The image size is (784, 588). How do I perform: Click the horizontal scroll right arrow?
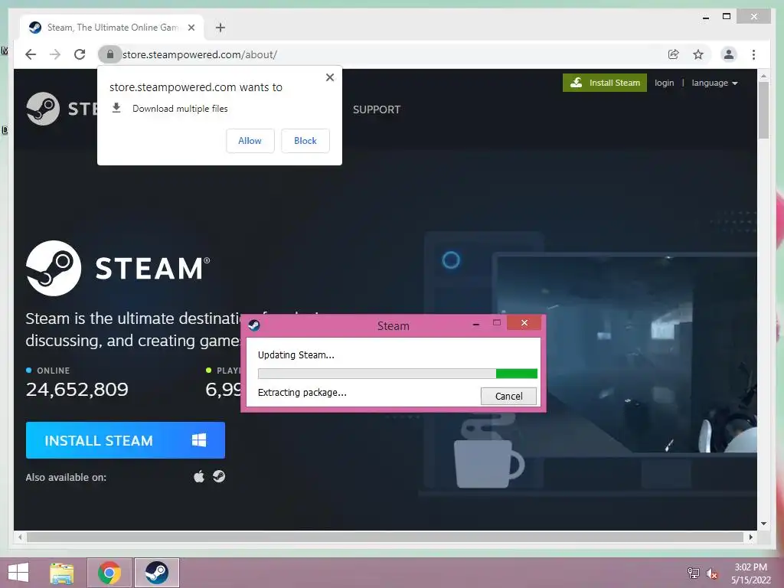(x=750, y=537)
